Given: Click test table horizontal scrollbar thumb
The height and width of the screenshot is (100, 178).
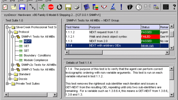Looking at the screenshot, I should click(x=86, y=52).
